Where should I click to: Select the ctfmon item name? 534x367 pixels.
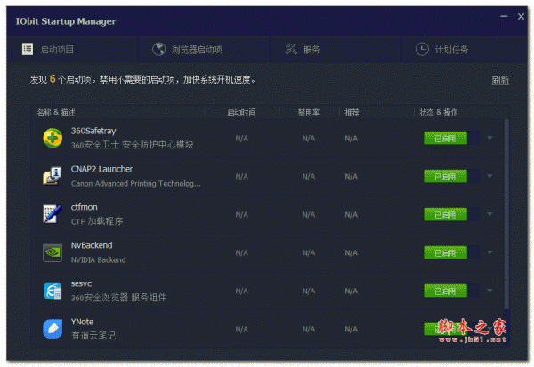(85, 207)
